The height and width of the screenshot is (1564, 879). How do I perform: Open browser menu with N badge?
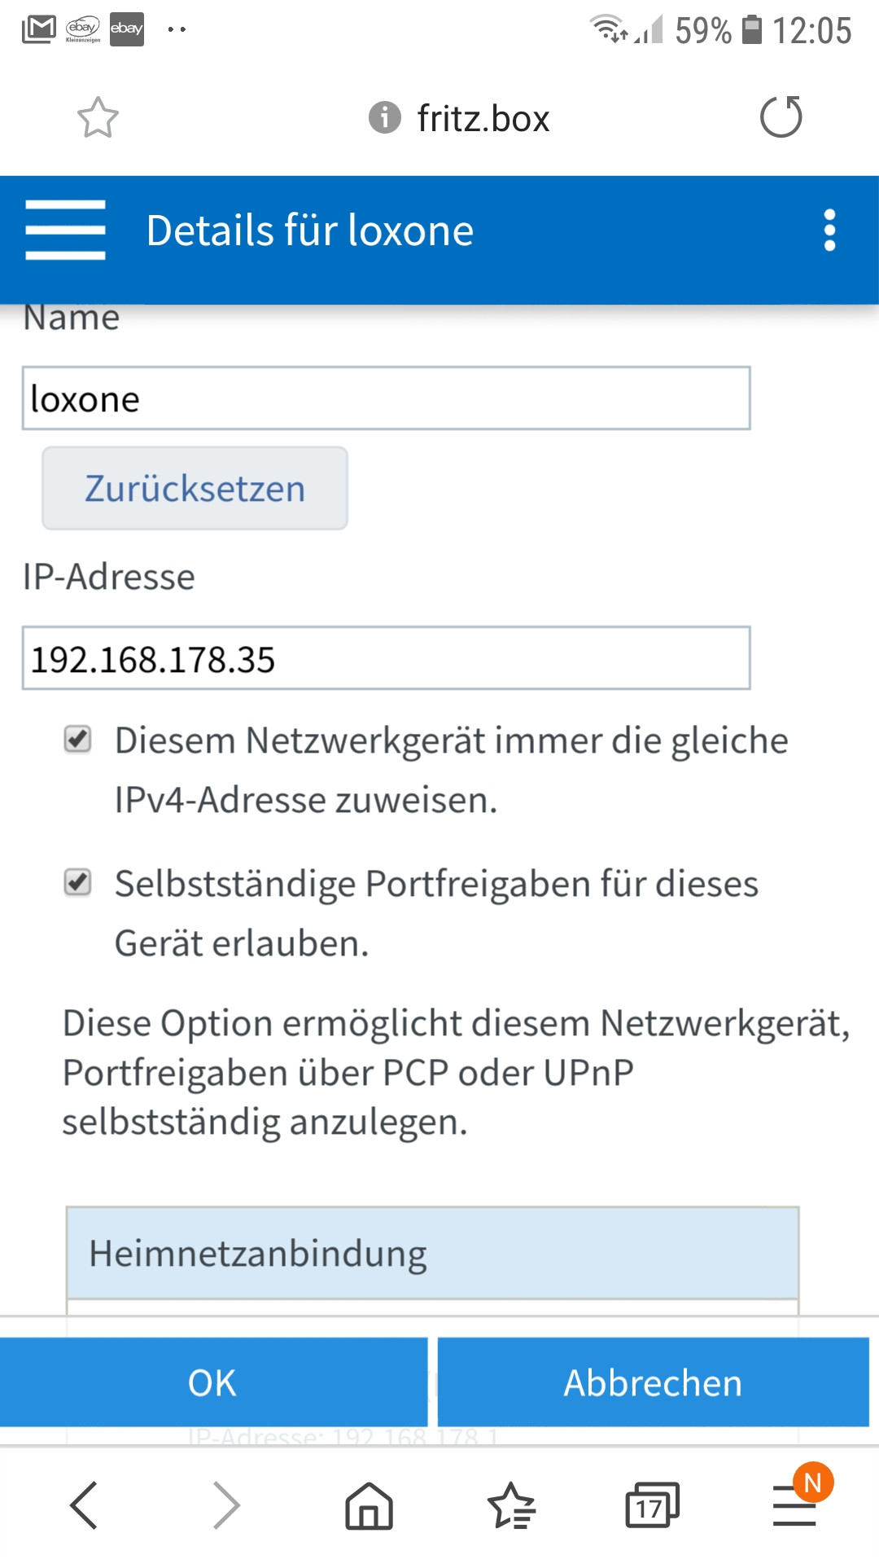click(x=795, y=1505)
